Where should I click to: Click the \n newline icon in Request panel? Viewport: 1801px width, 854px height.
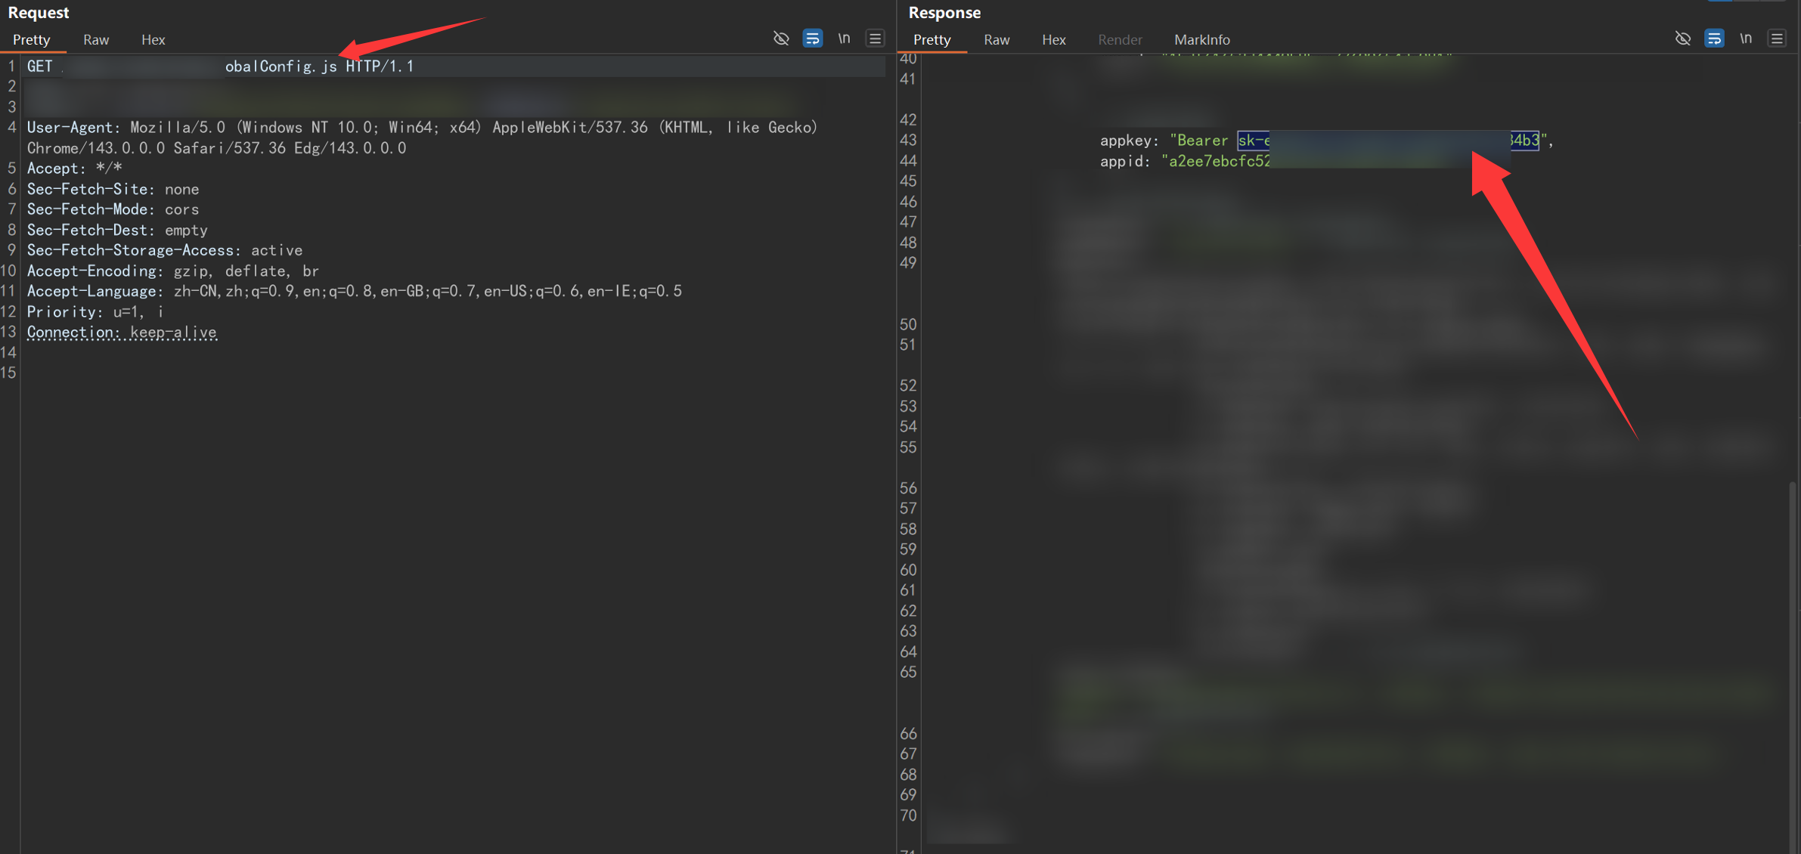click(844, 38)
